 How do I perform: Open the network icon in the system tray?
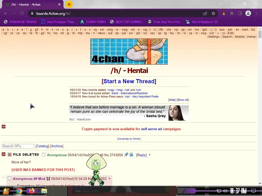pyautogui.click(x=219, y=191)
